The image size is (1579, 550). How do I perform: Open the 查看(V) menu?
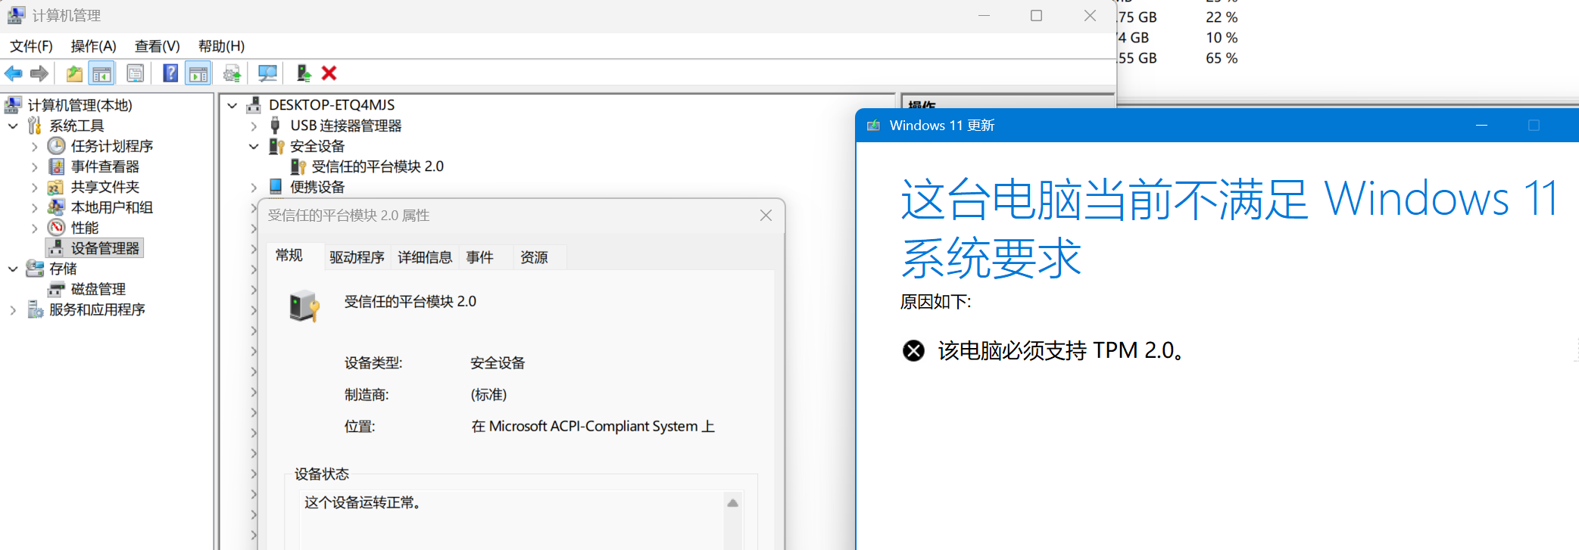[x=157, y=46]
